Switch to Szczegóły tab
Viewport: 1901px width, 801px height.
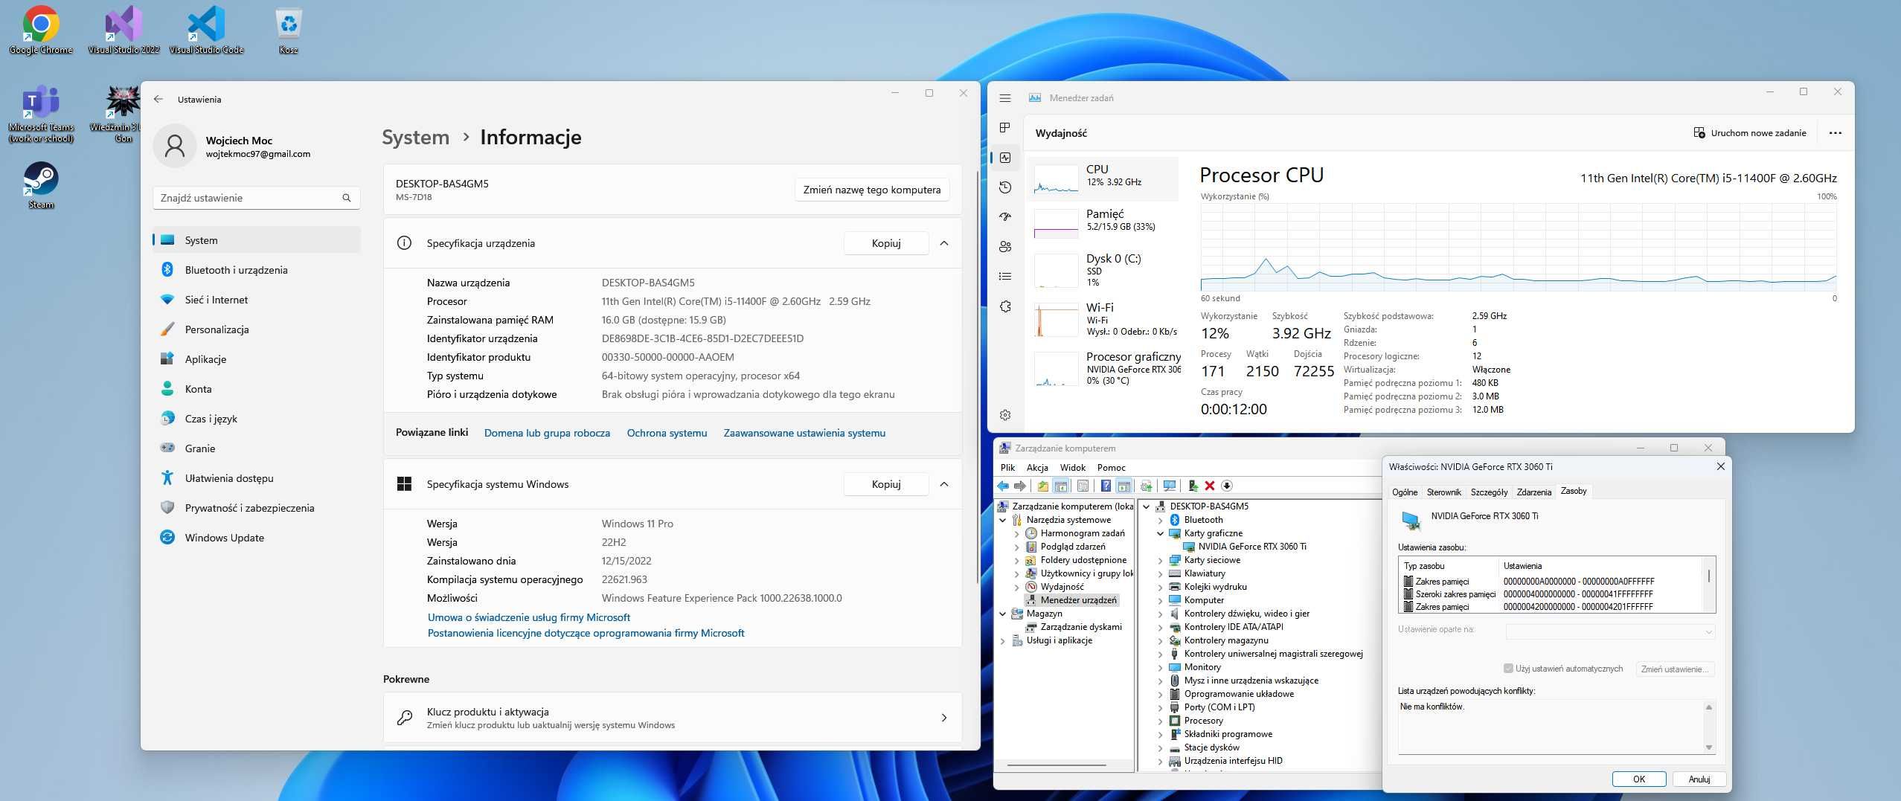pyautogui.click(x=1489, y=492)
